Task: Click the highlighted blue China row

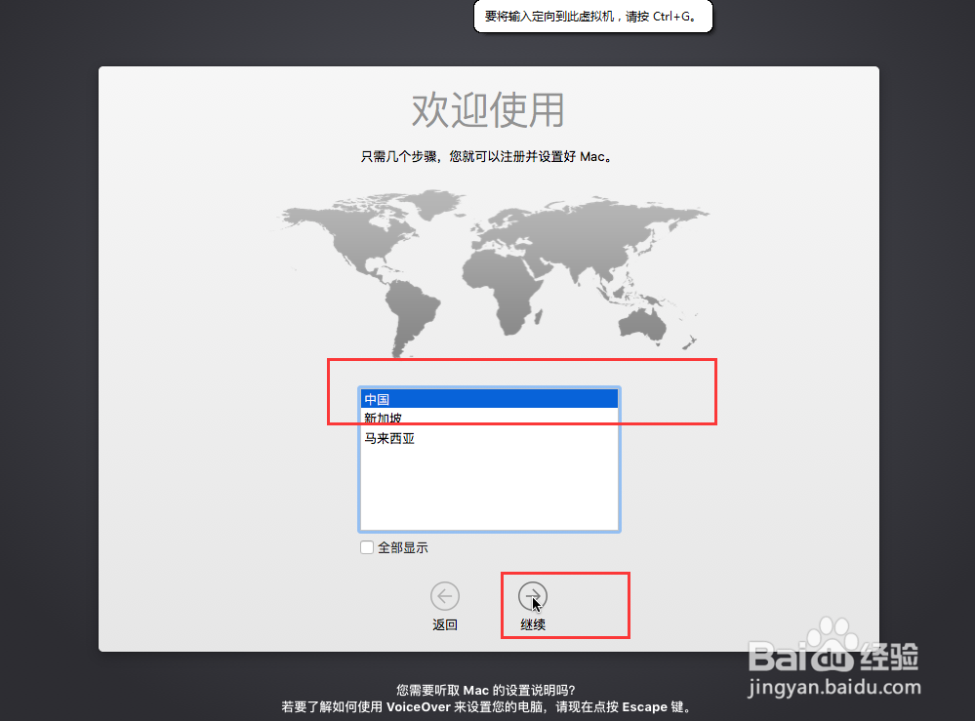Action: (x=488, y=398)
